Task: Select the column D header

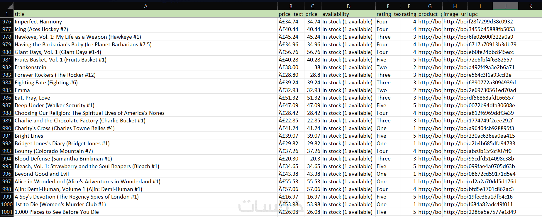Action: tap(348, 6)
